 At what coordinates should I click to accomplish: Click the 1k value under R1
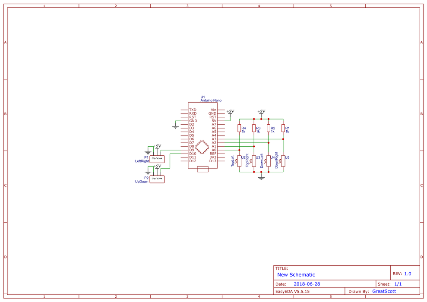(x=287, y=132)
